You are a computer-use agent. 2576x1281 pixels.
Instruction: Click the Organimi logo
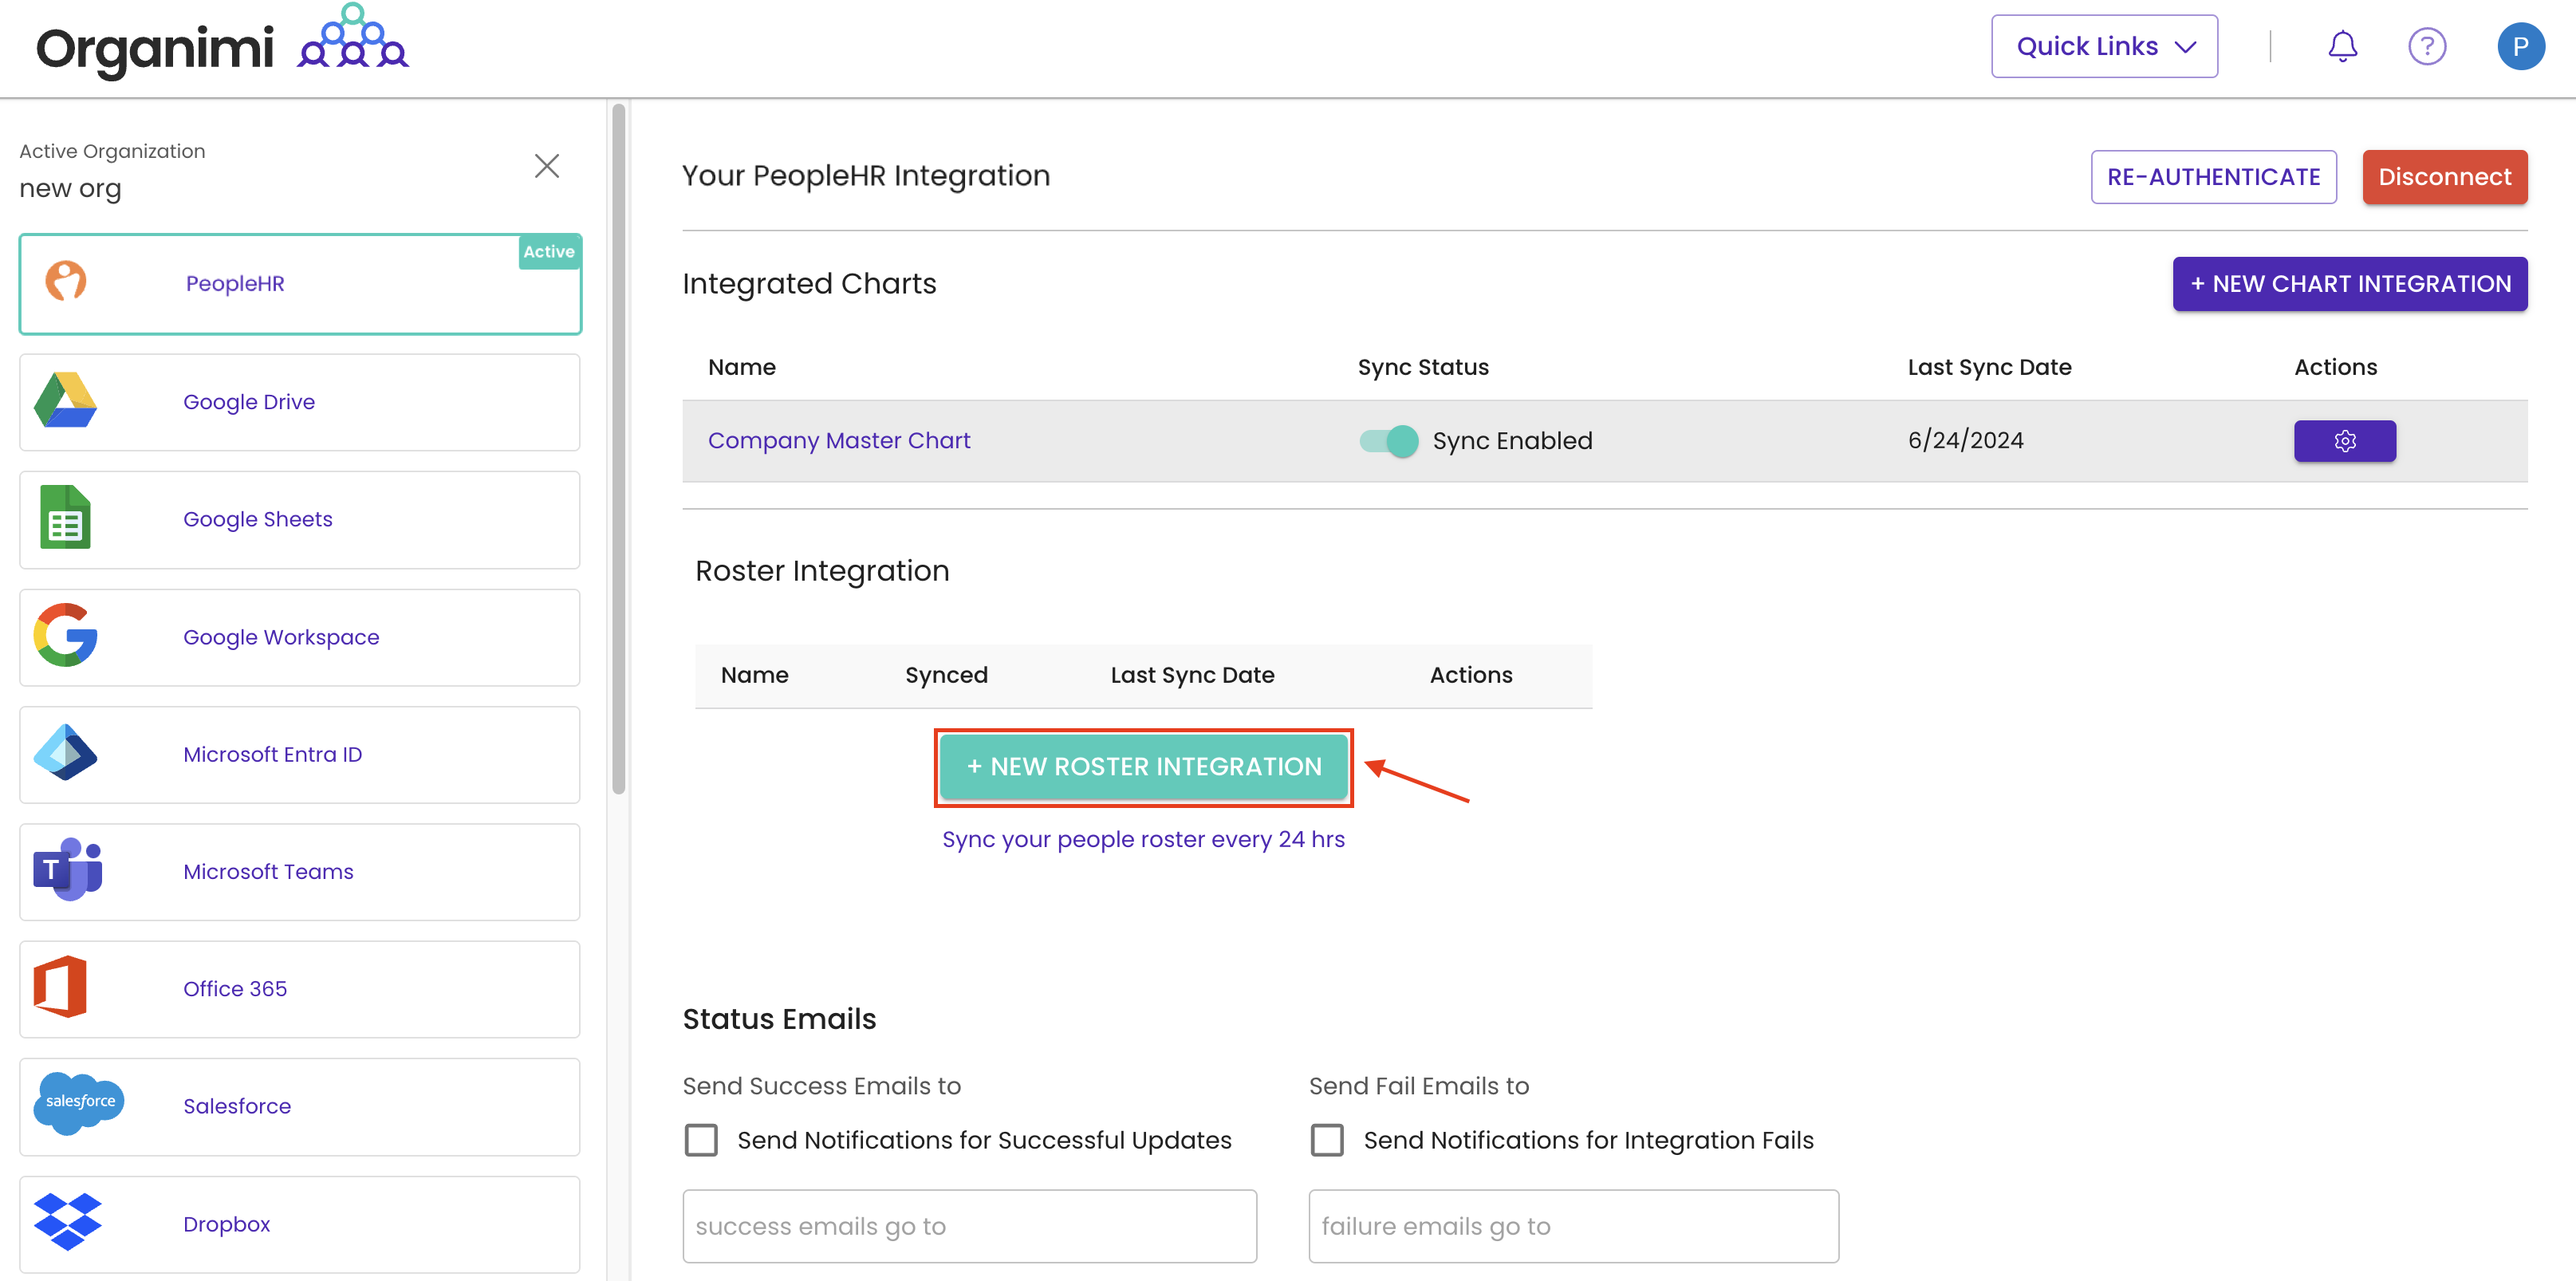(222, 42)
